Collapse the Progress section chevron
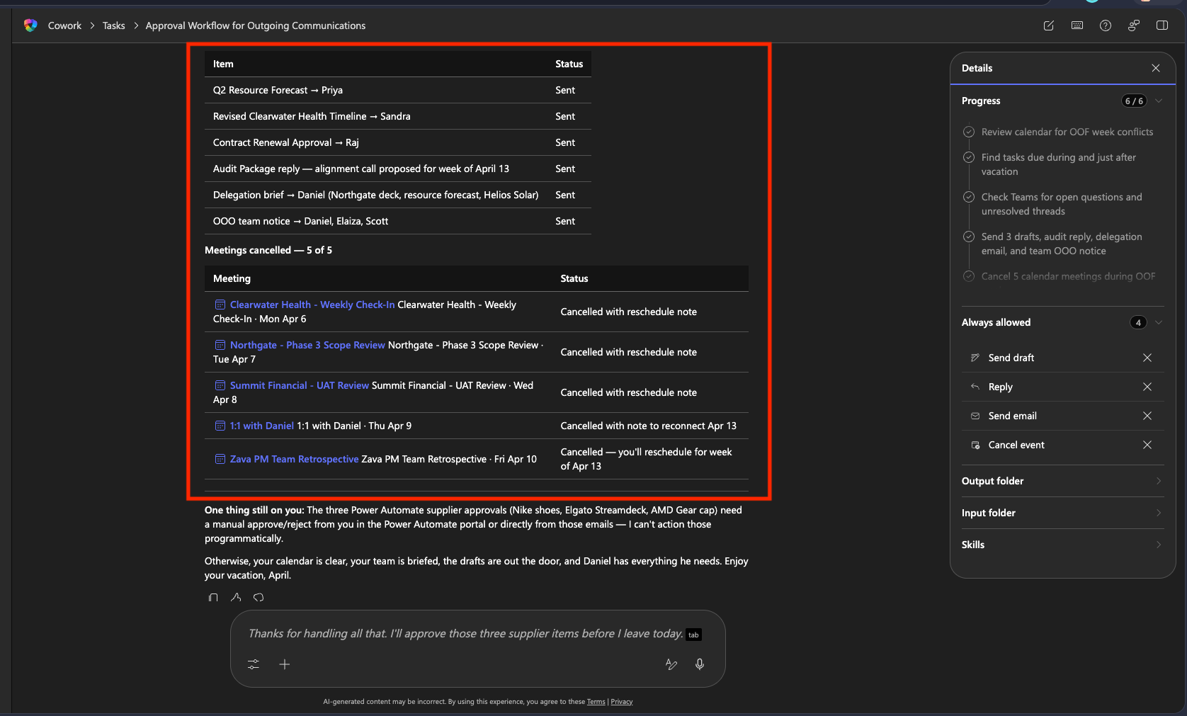 tap(1159, 101)
